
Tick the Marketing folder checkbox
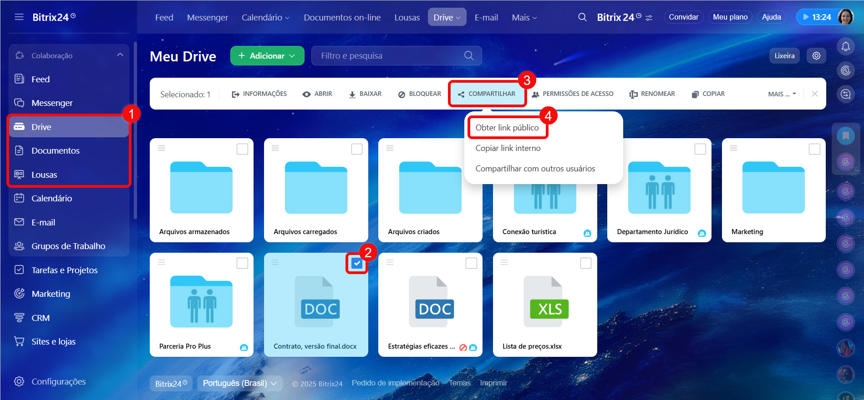tap(814, 149)
